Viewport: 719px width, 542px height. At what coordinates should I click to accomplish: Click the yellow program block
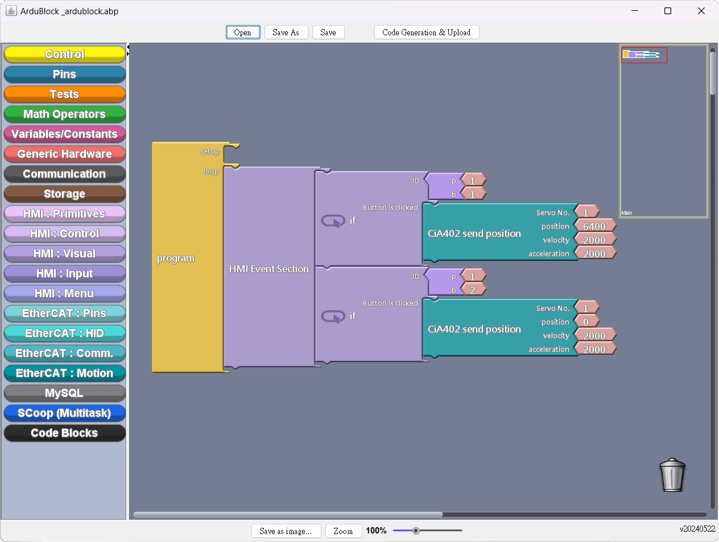176,258
